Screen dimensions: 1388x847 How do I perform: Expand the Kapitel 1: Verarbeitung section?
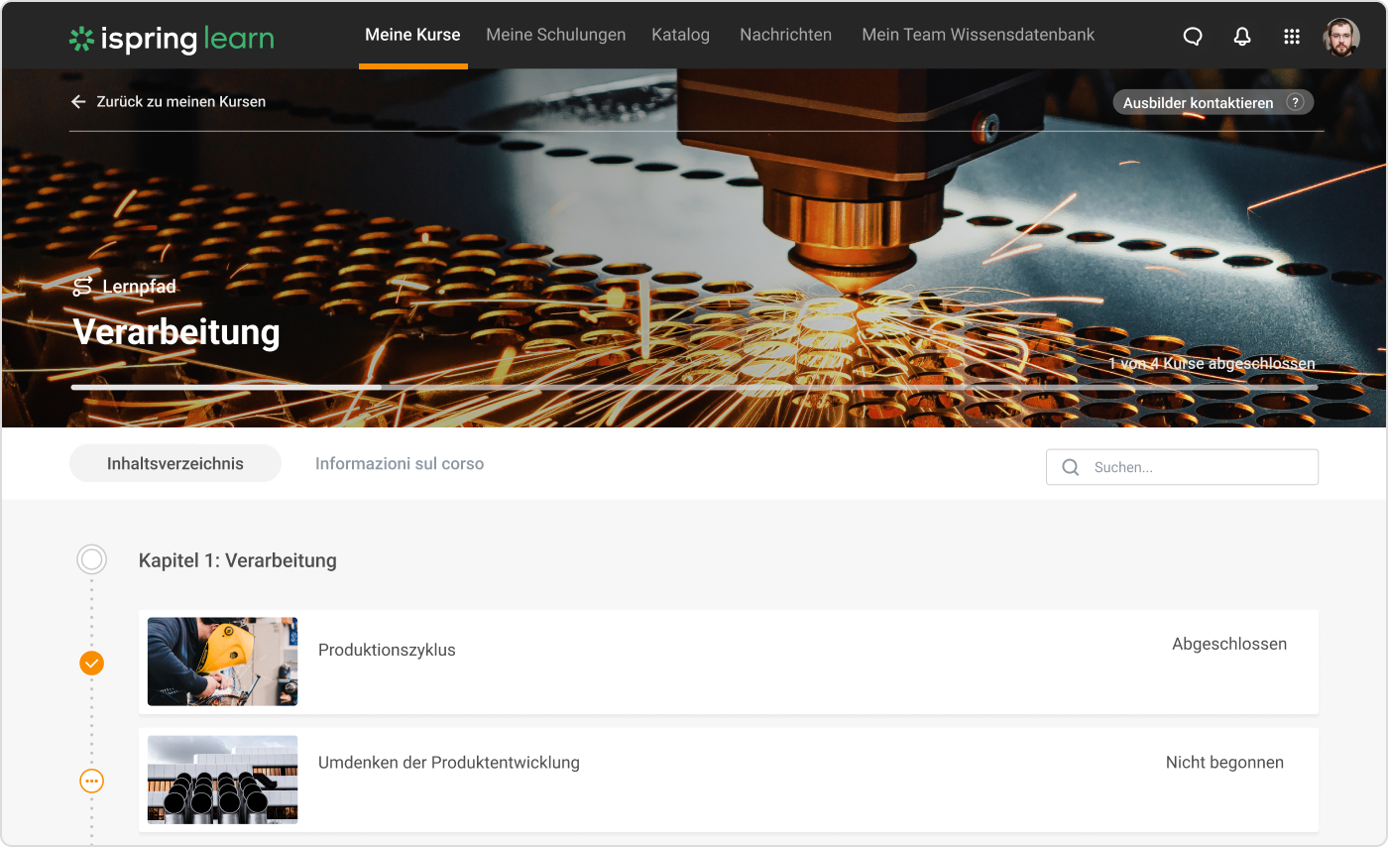(238, 560)
